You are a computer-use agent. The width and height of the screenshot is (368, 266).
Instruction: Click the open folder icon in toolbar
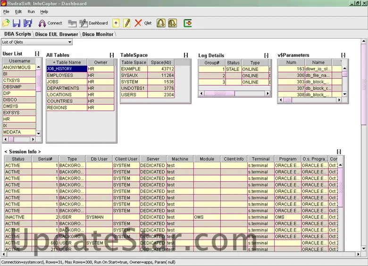coord(6,23)
